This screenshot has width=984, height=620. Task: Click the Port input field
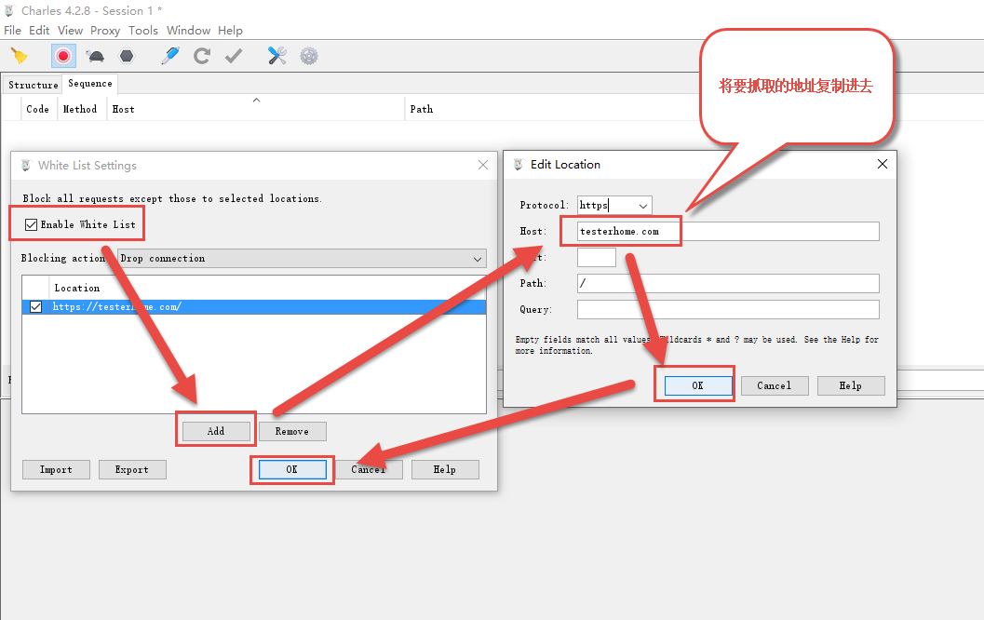click(x=596, y=257)
